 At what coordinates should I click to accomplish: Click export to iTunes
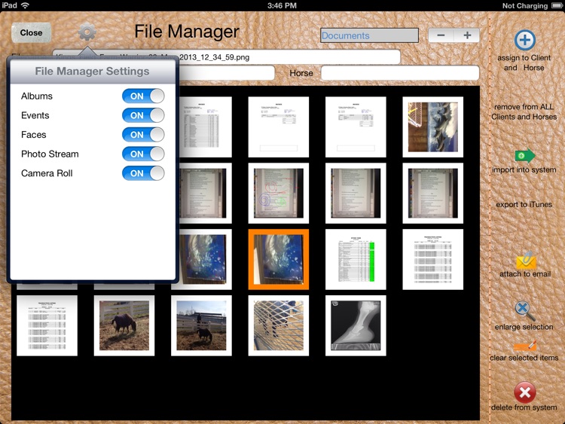point(524,204)
